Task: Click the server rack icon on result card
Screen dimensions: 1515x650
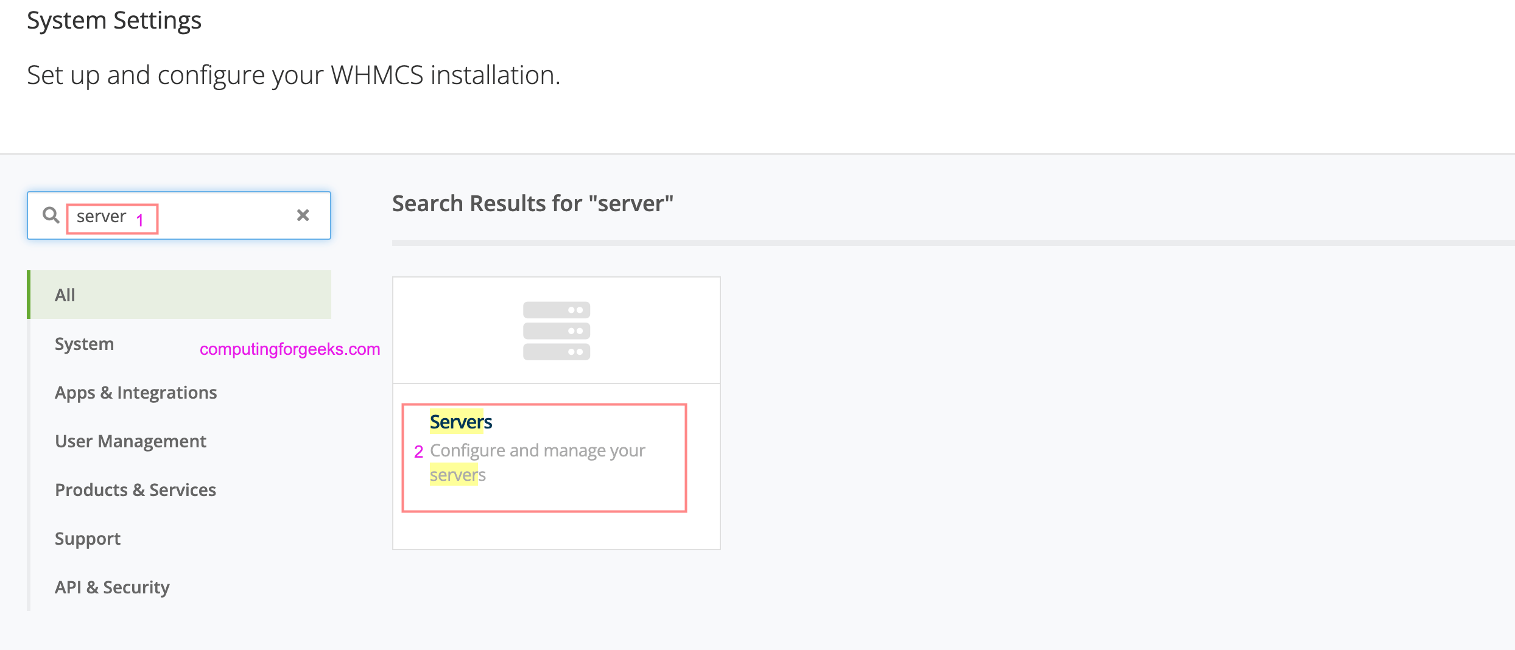Action: [557, 330]
